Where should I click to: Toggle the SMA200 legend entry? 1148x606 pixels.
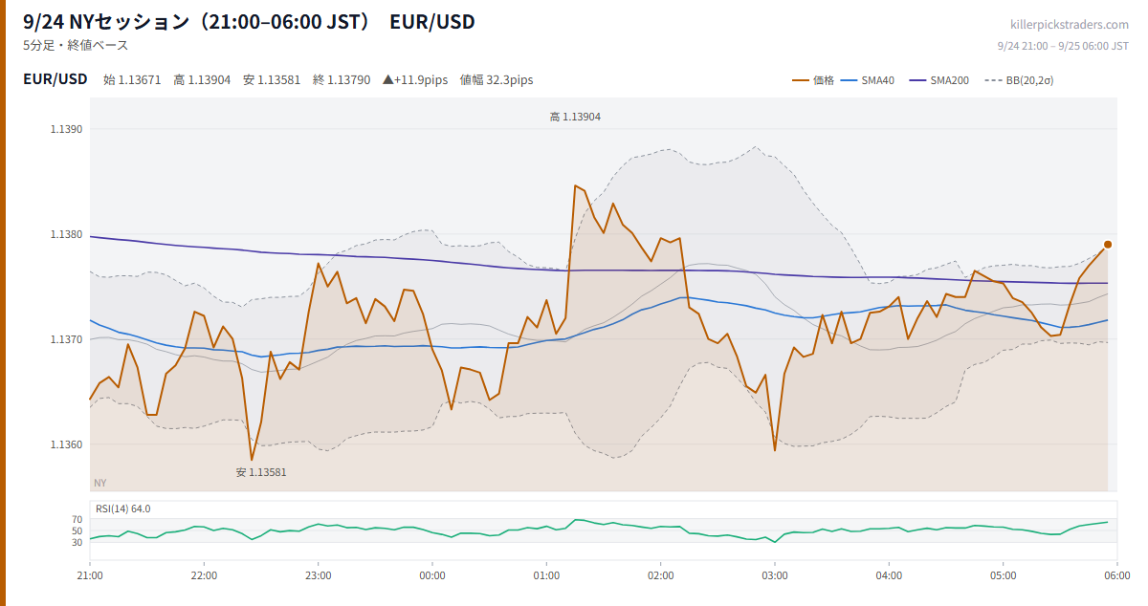click(938, 80)
